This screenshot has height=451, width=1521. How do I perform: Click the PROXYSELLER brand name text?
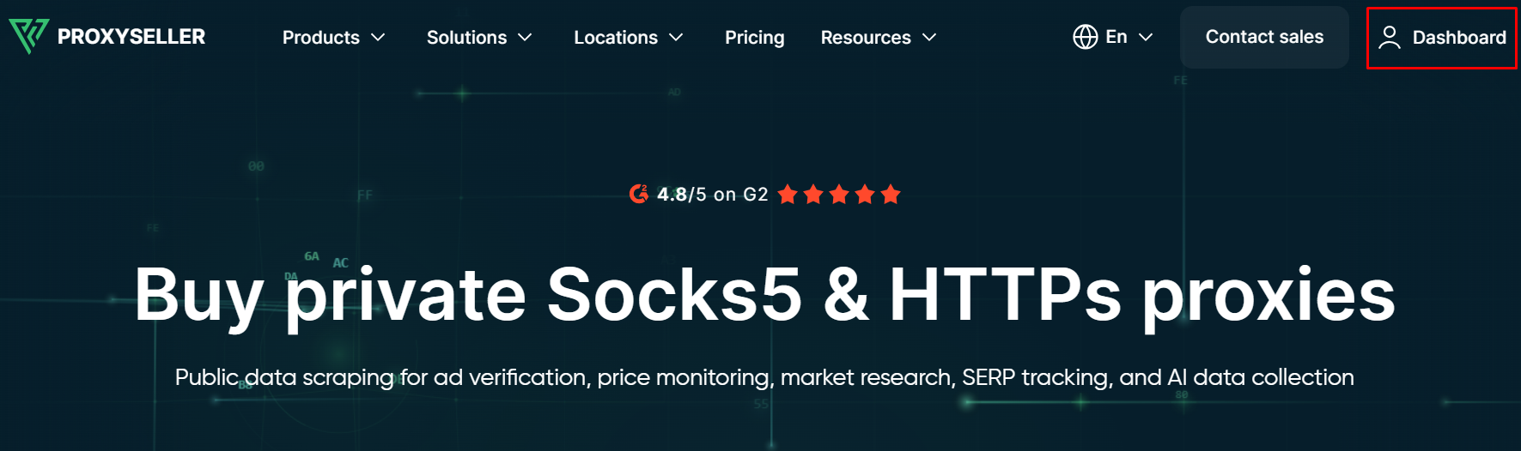coord(131,37)
